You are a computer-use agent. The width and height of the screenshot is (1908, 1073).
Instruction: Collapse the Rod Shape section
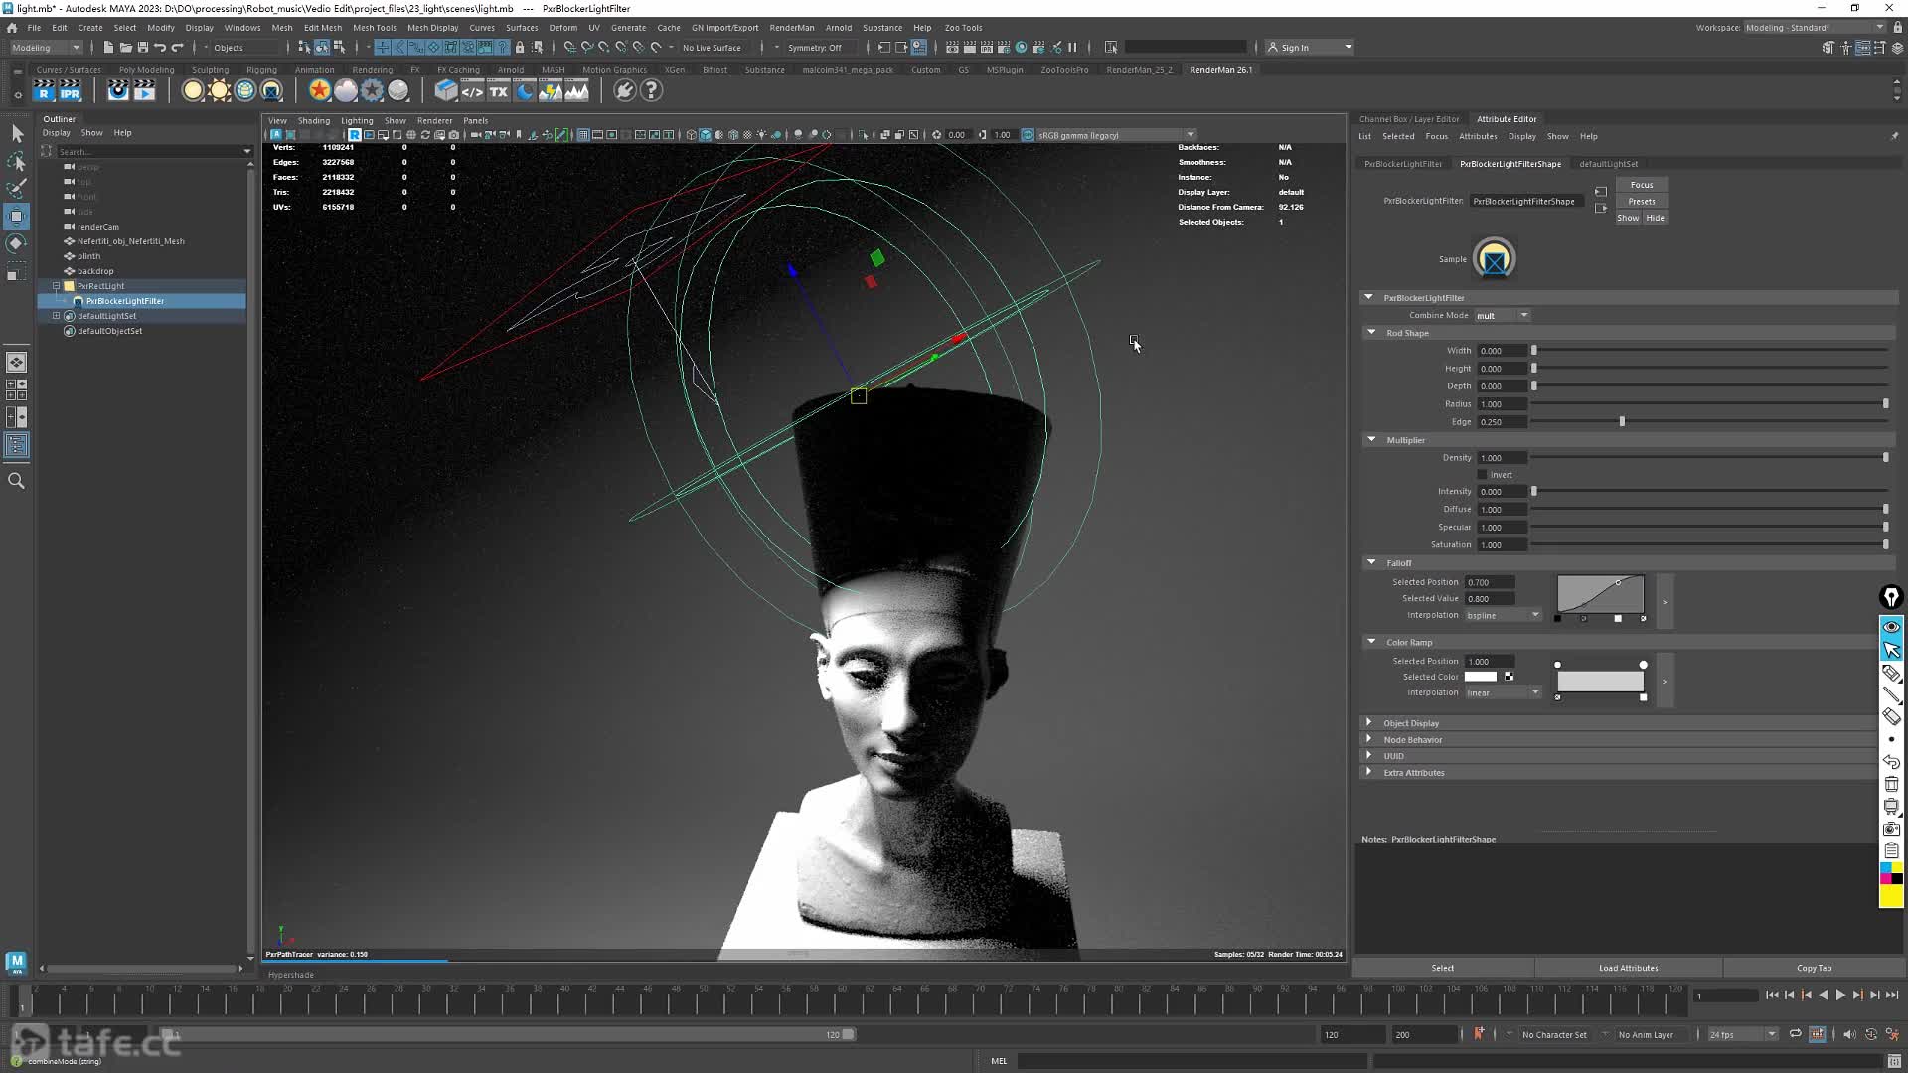click(1372, 333)
